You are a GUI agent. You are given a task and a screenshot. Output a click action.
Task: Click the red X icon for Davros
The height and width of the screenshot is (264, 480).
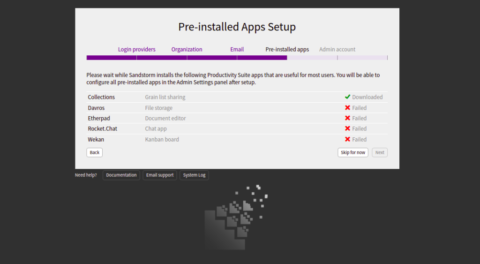click(x=347, y=107)
